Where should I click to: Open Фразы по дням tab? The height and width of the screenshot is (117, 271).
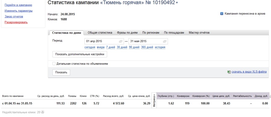[127, 32]
